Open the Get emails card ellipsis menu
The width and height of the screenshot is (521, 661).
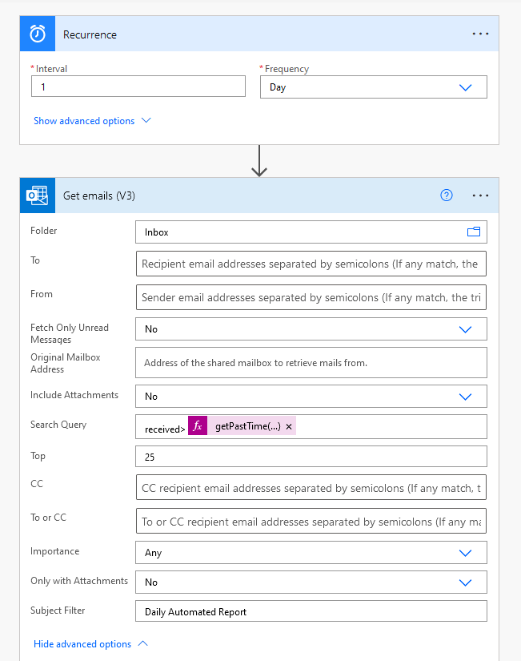(x=480, y=195)
